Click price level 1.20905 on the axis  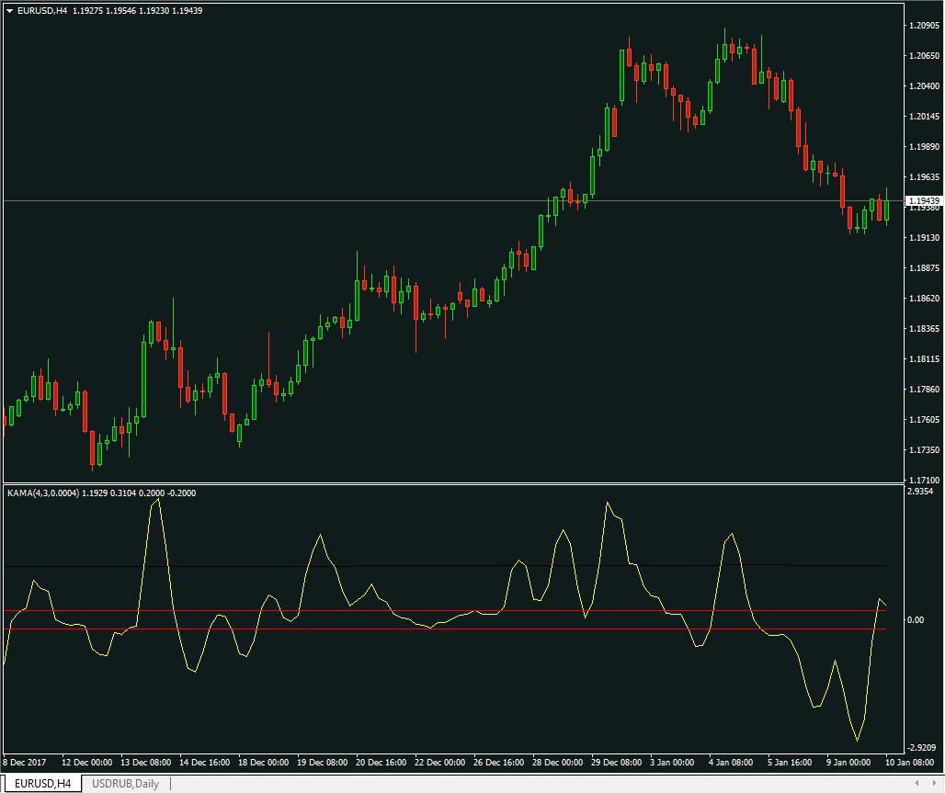(924, 26)
